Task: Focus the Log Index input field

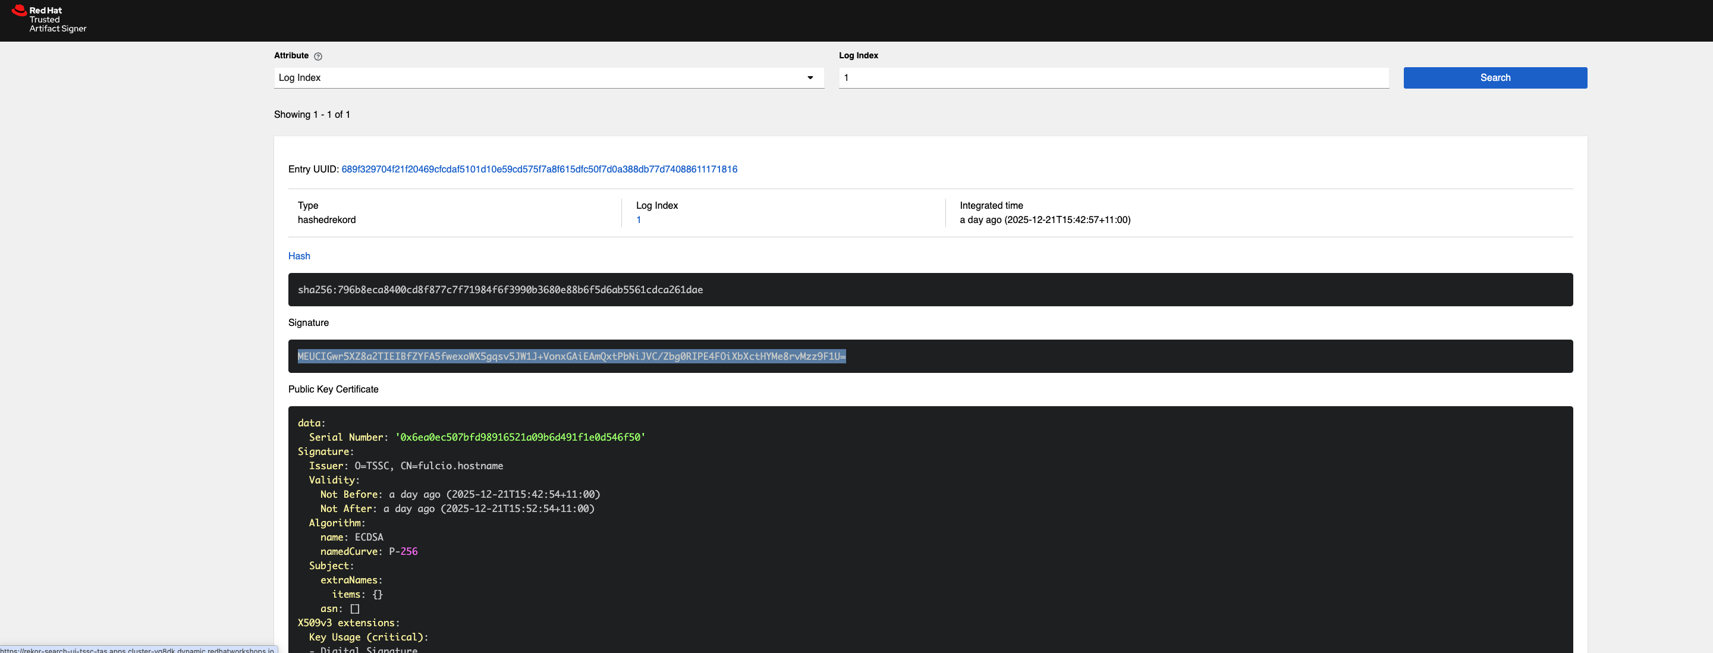Action: tap(1112, 78)
